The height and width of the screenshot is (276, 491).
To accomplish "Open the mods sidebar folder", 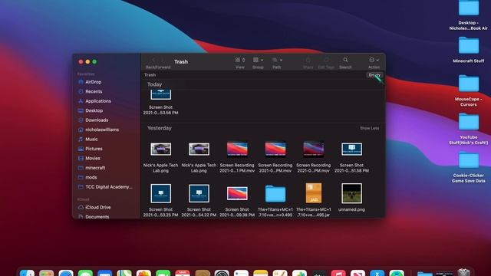I will point(91,177).
